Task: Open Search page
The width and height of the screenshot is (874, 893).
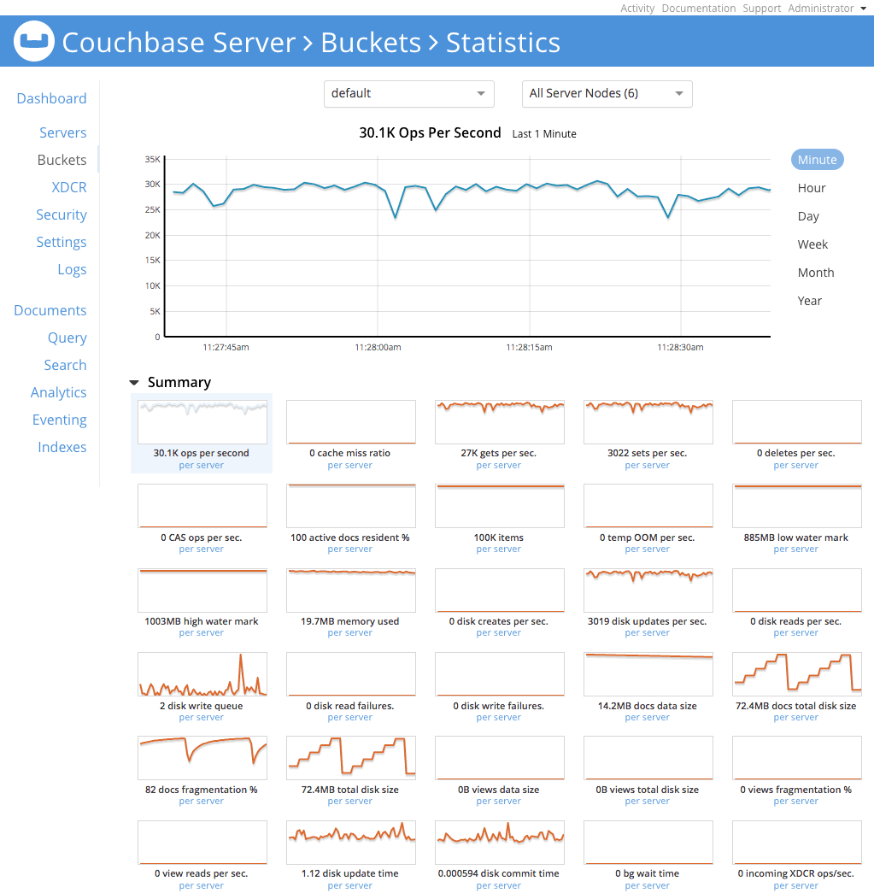Action: coord(65,365)
